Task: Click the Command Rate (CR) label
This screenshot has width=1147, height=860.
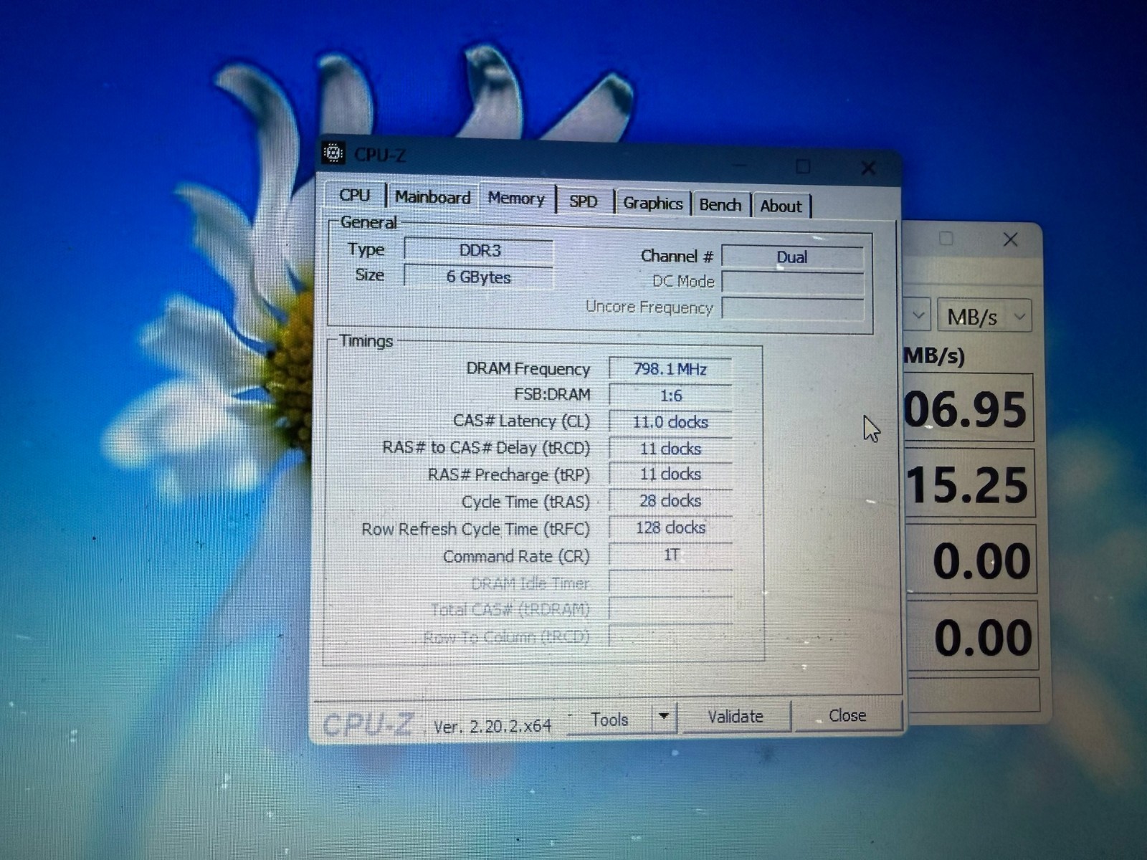Action: pos(516,556)
